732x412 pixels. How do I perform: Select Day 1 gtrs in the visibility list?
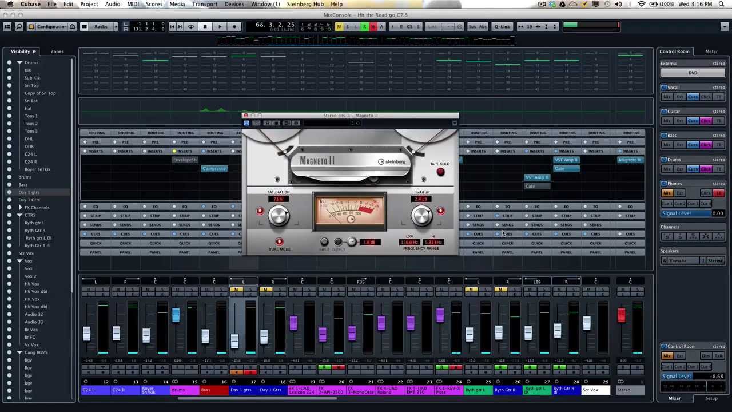29,192
